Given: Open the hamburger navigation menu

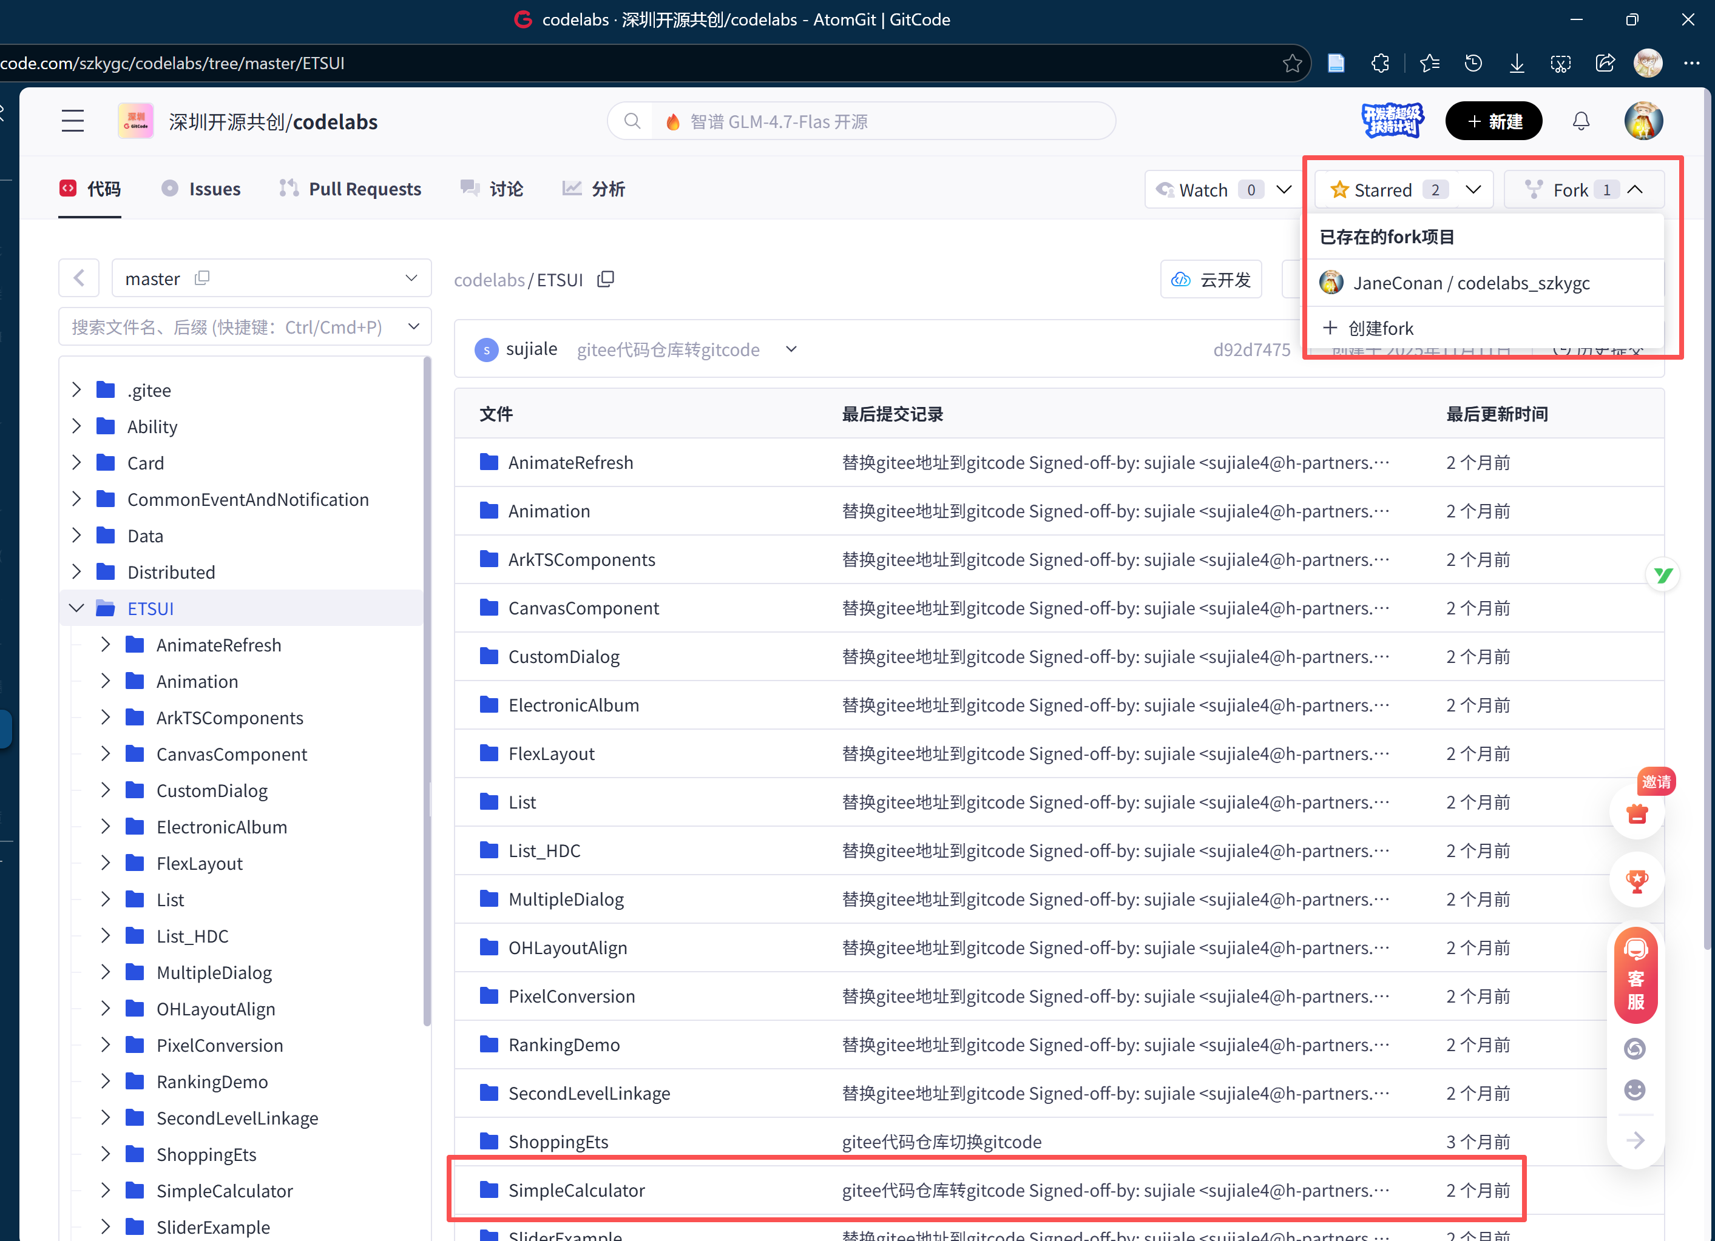Looking at the screenshot, I should click(x=73, y=122).
